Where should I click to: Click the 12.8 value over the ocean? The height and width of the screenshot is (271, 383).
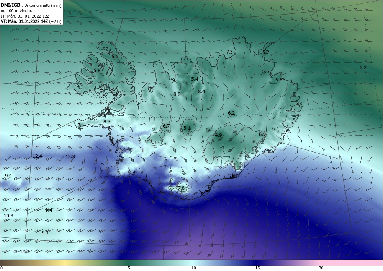click(x=70, y=156)
